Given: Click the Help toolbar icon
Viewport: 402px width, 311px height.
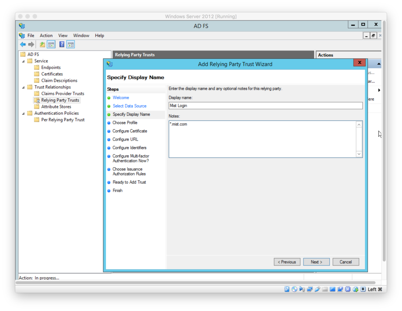Looking at the screenshot, I should click(62, 44).
